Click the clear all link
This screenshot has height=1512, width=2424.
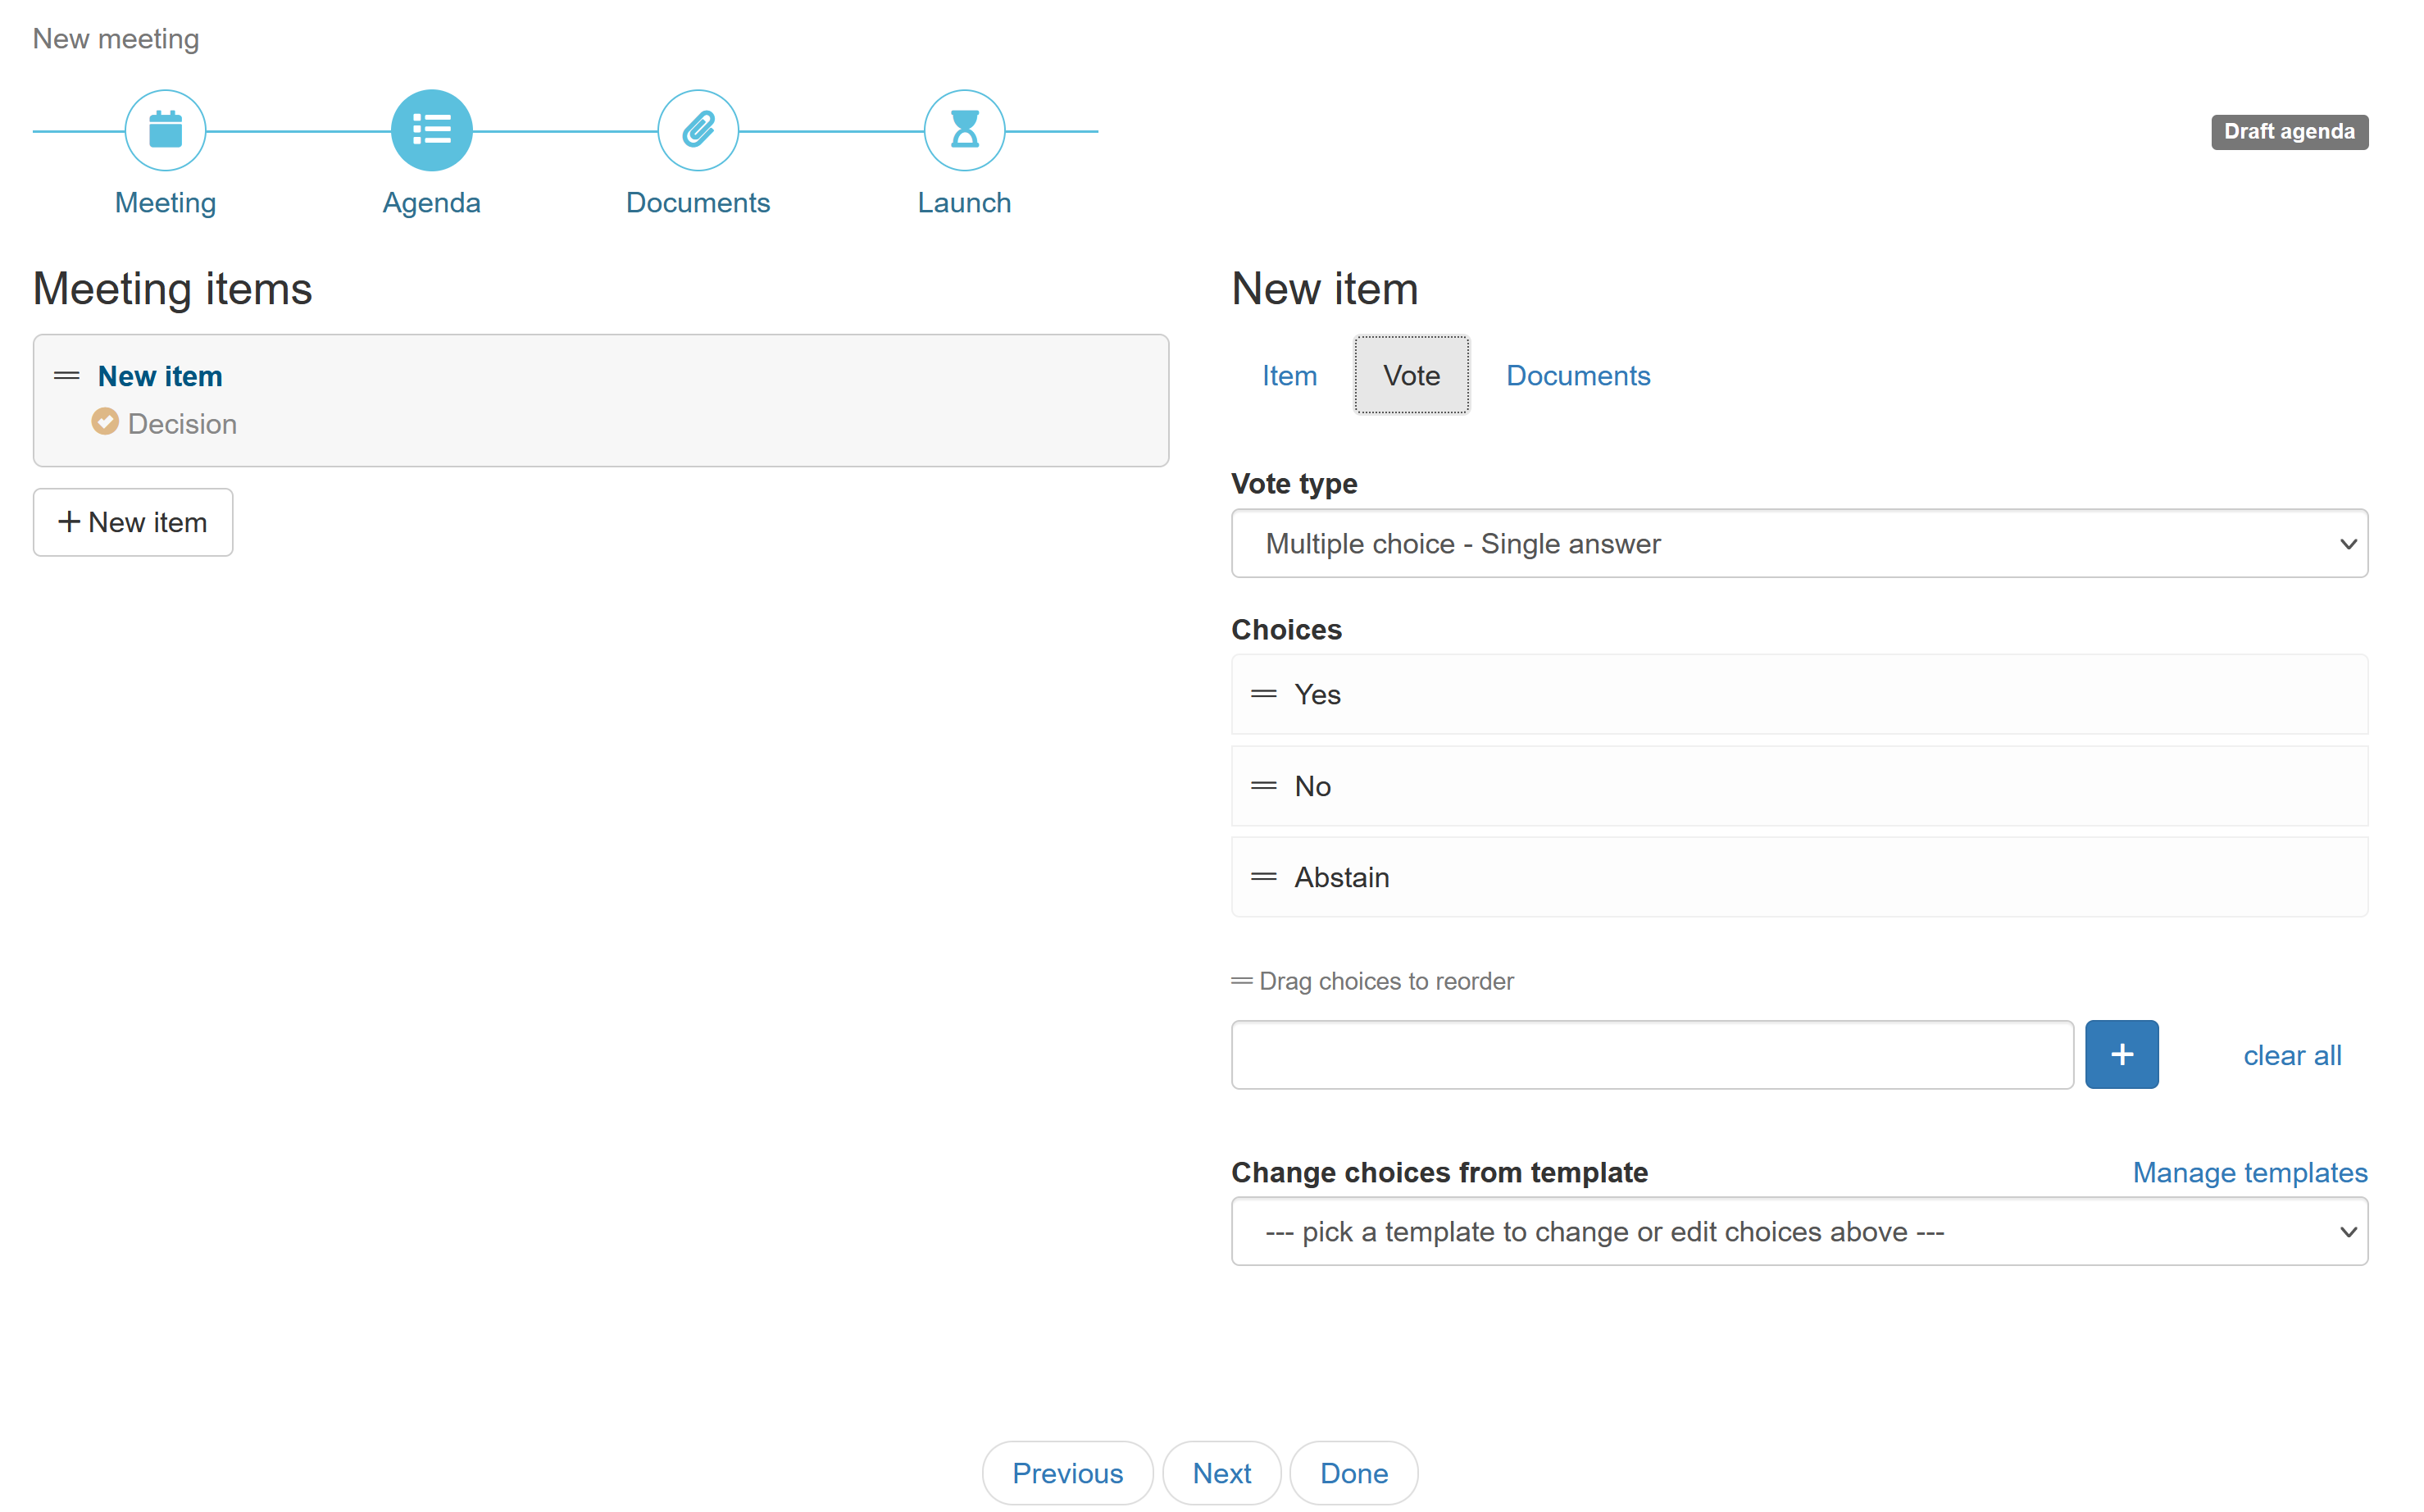2291,1055
